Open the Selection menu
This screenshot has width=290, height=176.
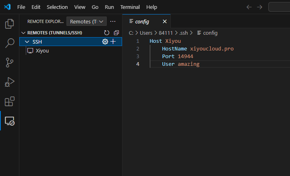tap(57, 7)
